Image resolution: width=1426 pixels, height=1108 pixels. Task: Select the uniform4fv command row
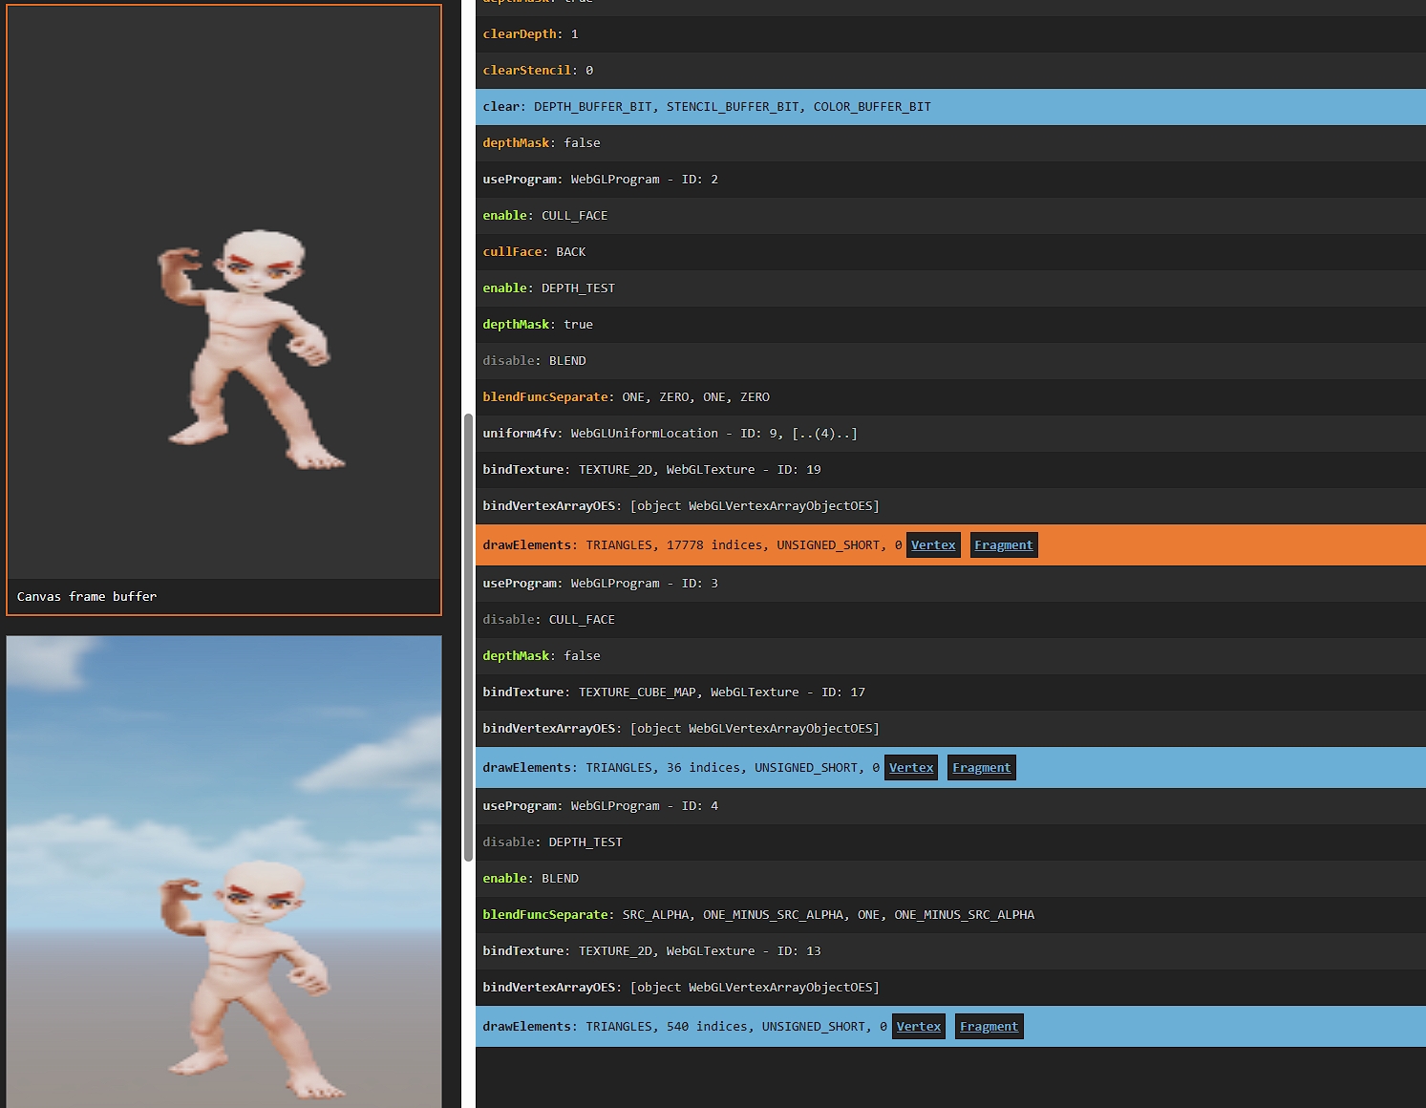(x=669, y=434)
